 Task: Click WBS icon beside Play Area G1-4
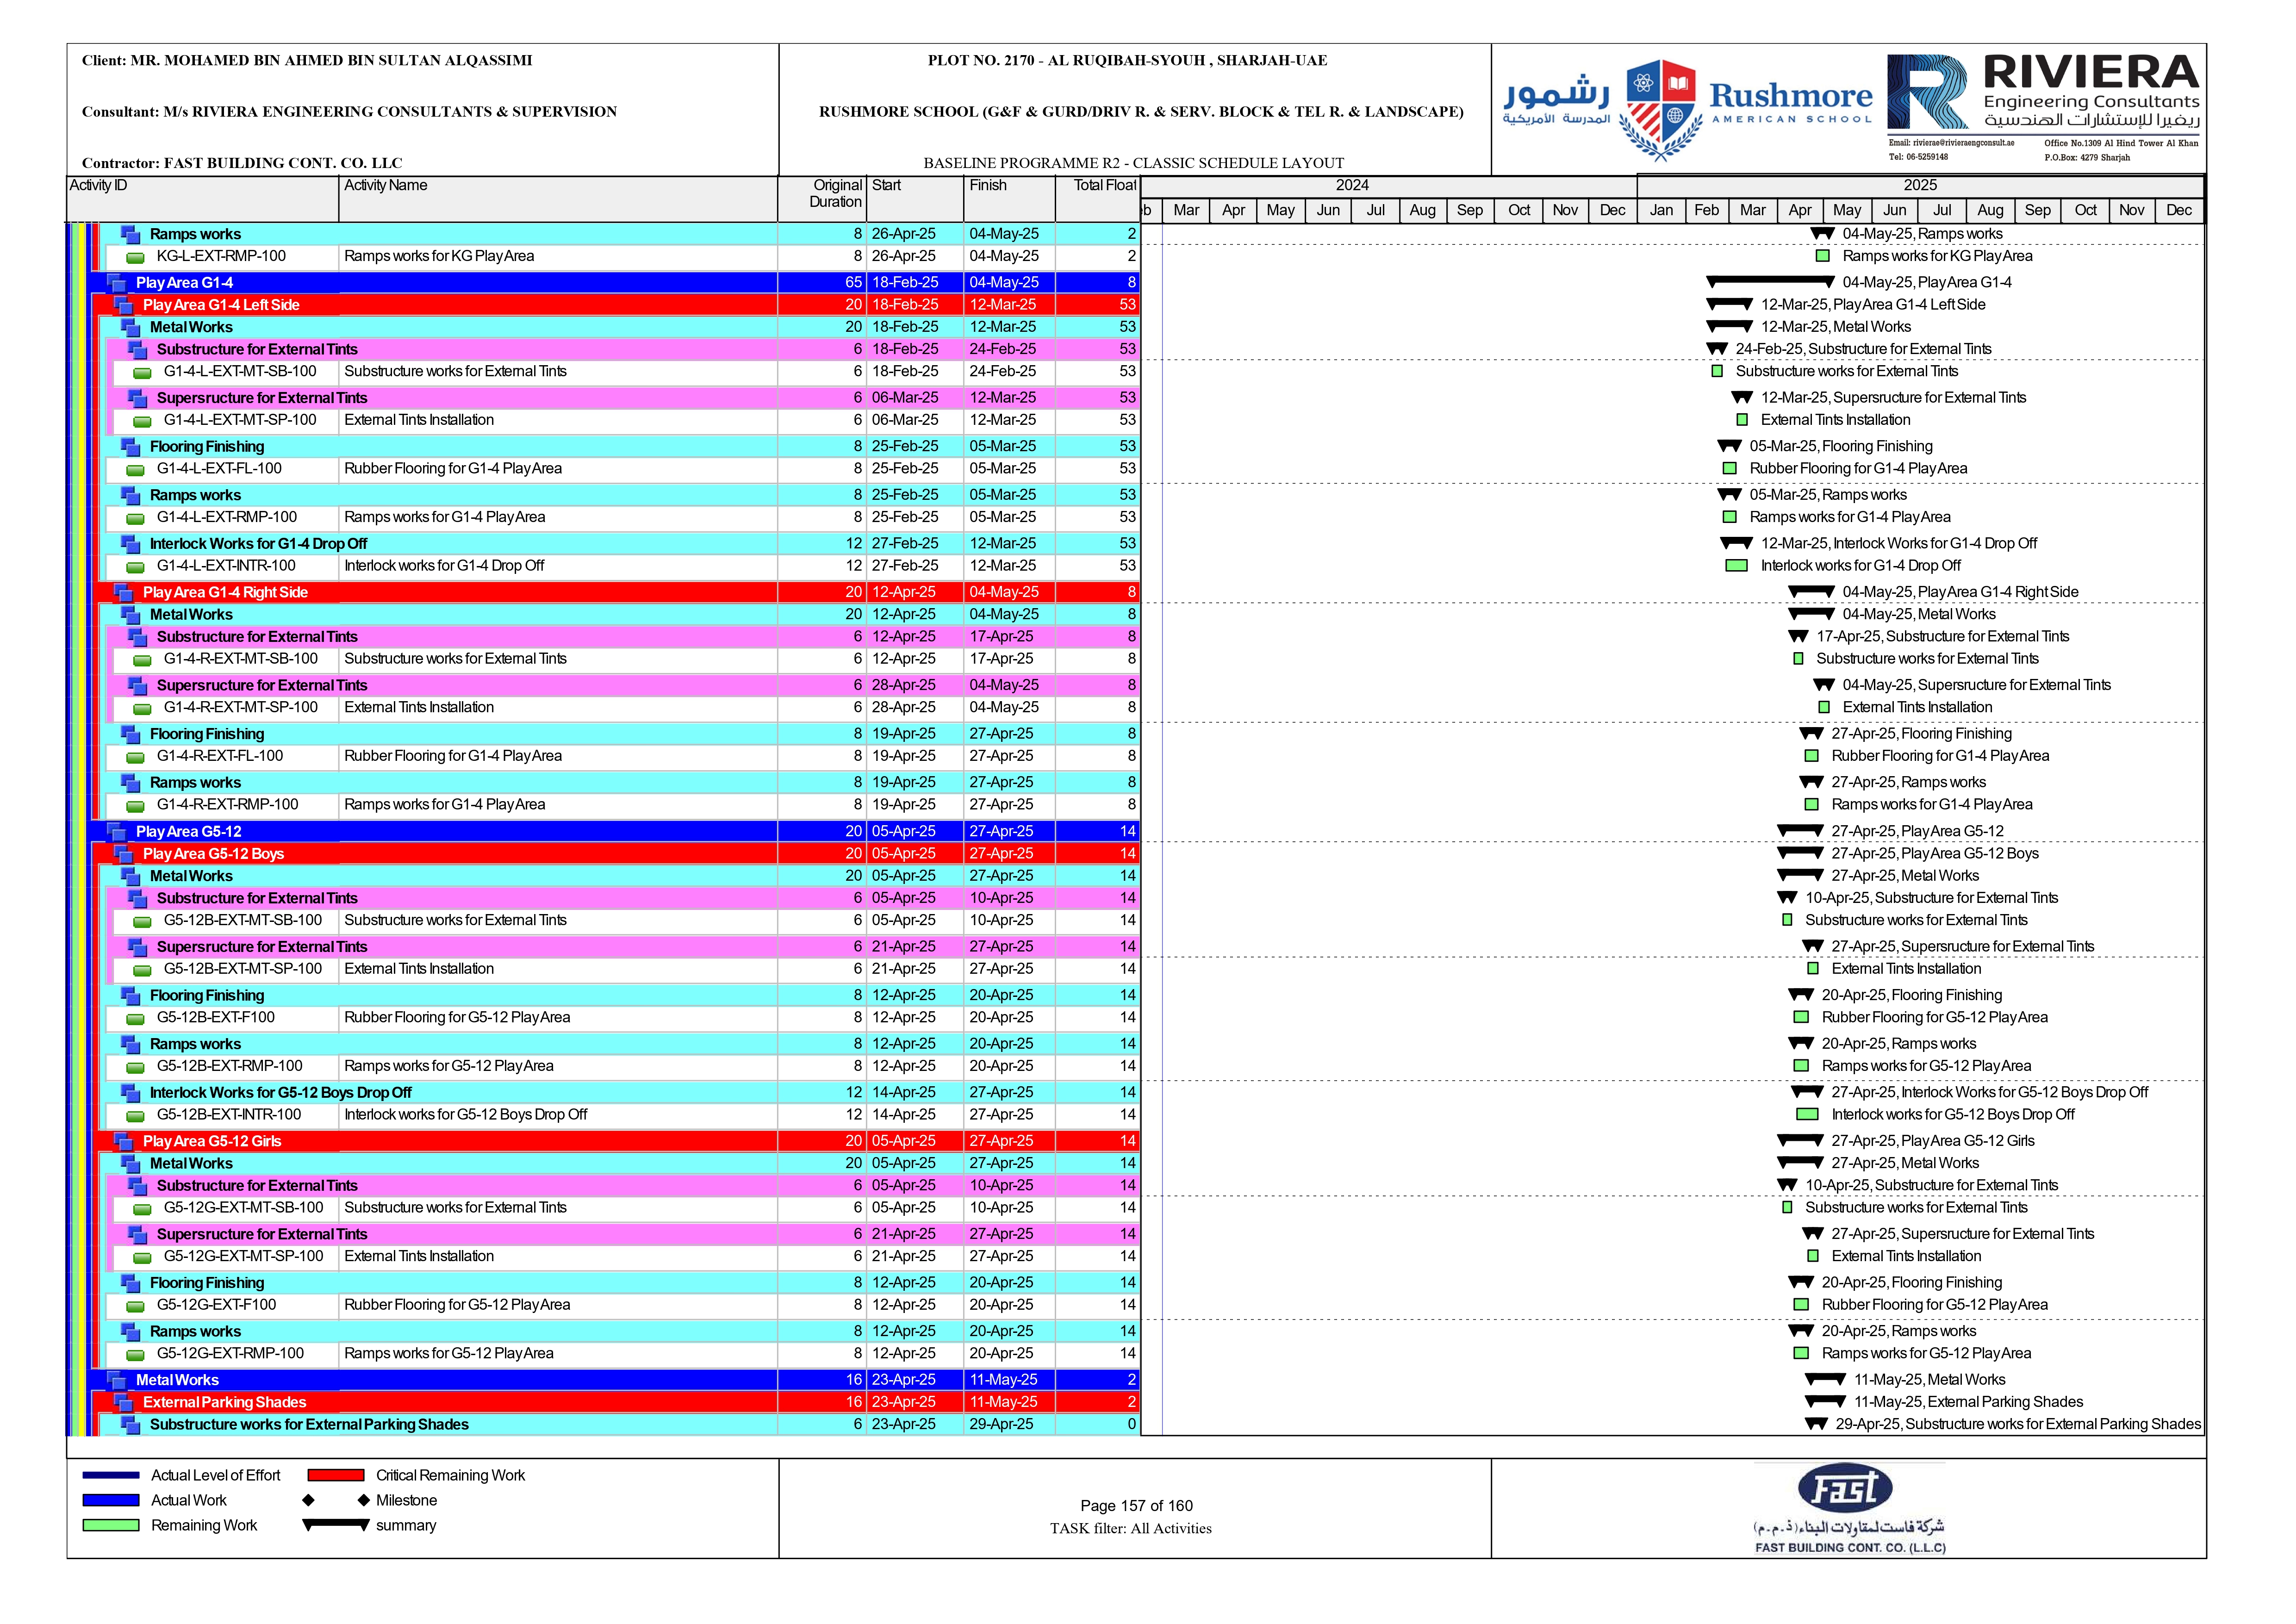(117, 283)
